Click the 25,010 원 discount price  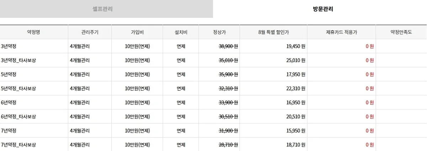(296, 60)
